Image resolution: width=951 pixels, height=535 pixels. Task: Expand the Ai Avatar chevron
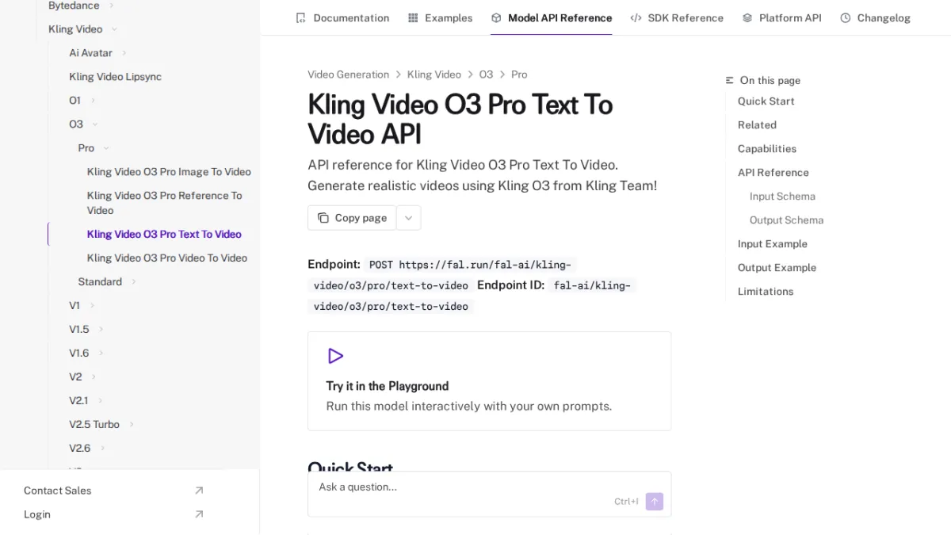[x=124, y=53]
